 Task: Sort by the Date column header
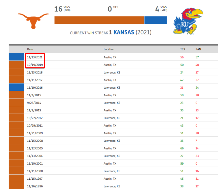pyautogui.click(x=30, y=49)
